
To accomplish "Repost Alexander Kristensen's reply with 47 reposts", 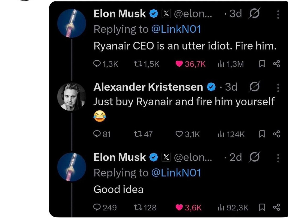I will [x=137, y=134].
